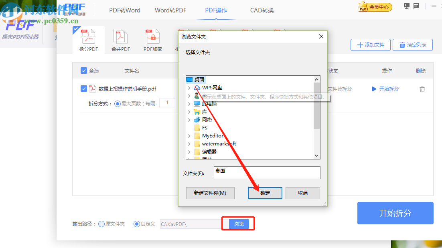Expand the 此电脑 tree node
442x248 pixels.
coord(190,103)
